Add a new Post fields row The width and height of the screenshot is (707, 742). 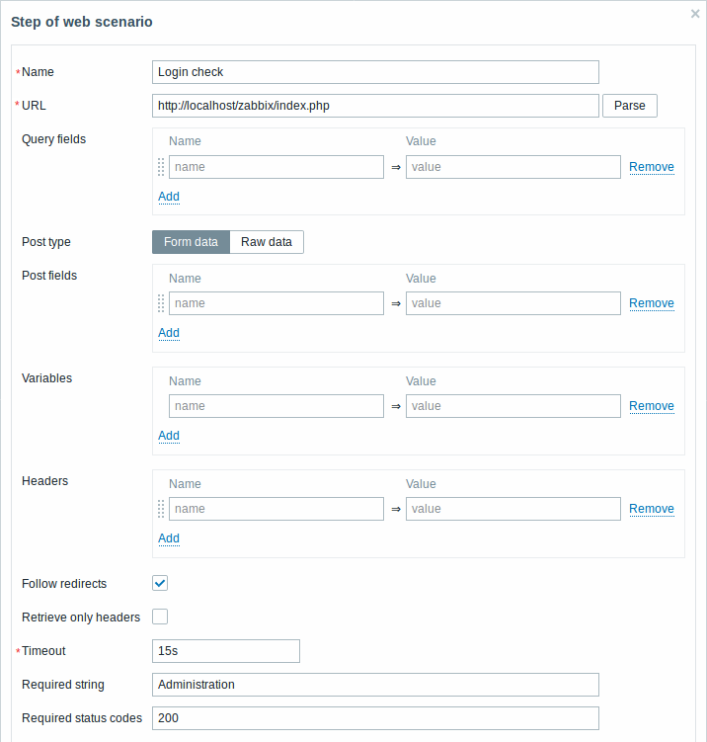(x=169, y=333)
